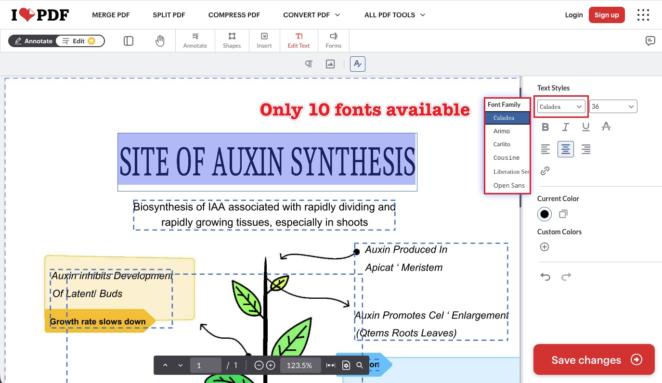Click the Biosynthesis of IAA text block
The width and height of the screenshot is (662, 383).
click(264, 215)
